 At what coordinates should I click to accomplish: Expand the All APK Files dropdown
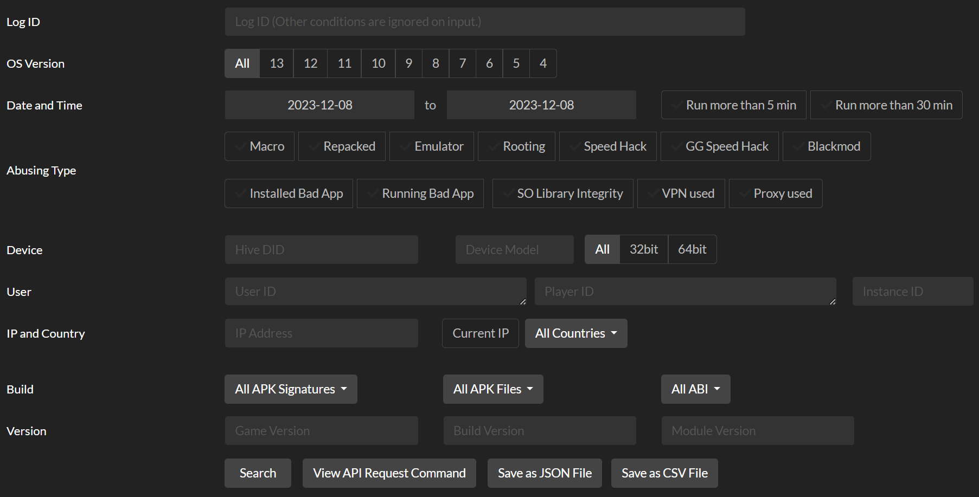[x=493, y=389]
